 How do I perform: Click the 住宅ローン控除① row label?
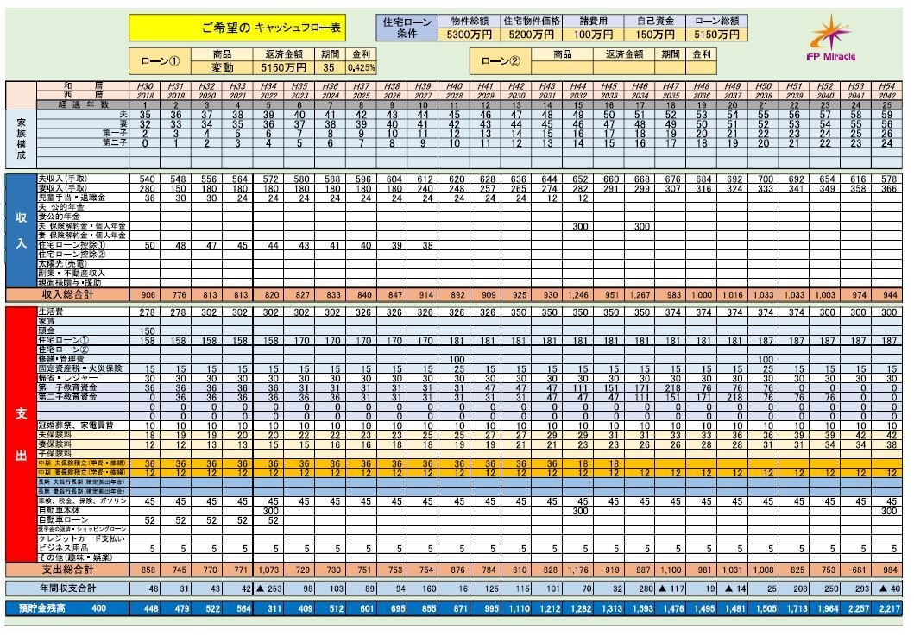[x=83, y=245]
